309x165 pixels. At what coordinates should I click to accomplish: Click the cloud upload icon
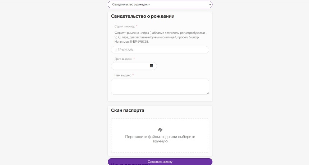pos(160,130)
